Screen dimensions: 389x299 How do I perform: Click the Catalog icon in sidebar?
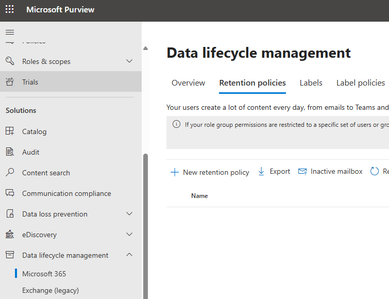(10, 131)
